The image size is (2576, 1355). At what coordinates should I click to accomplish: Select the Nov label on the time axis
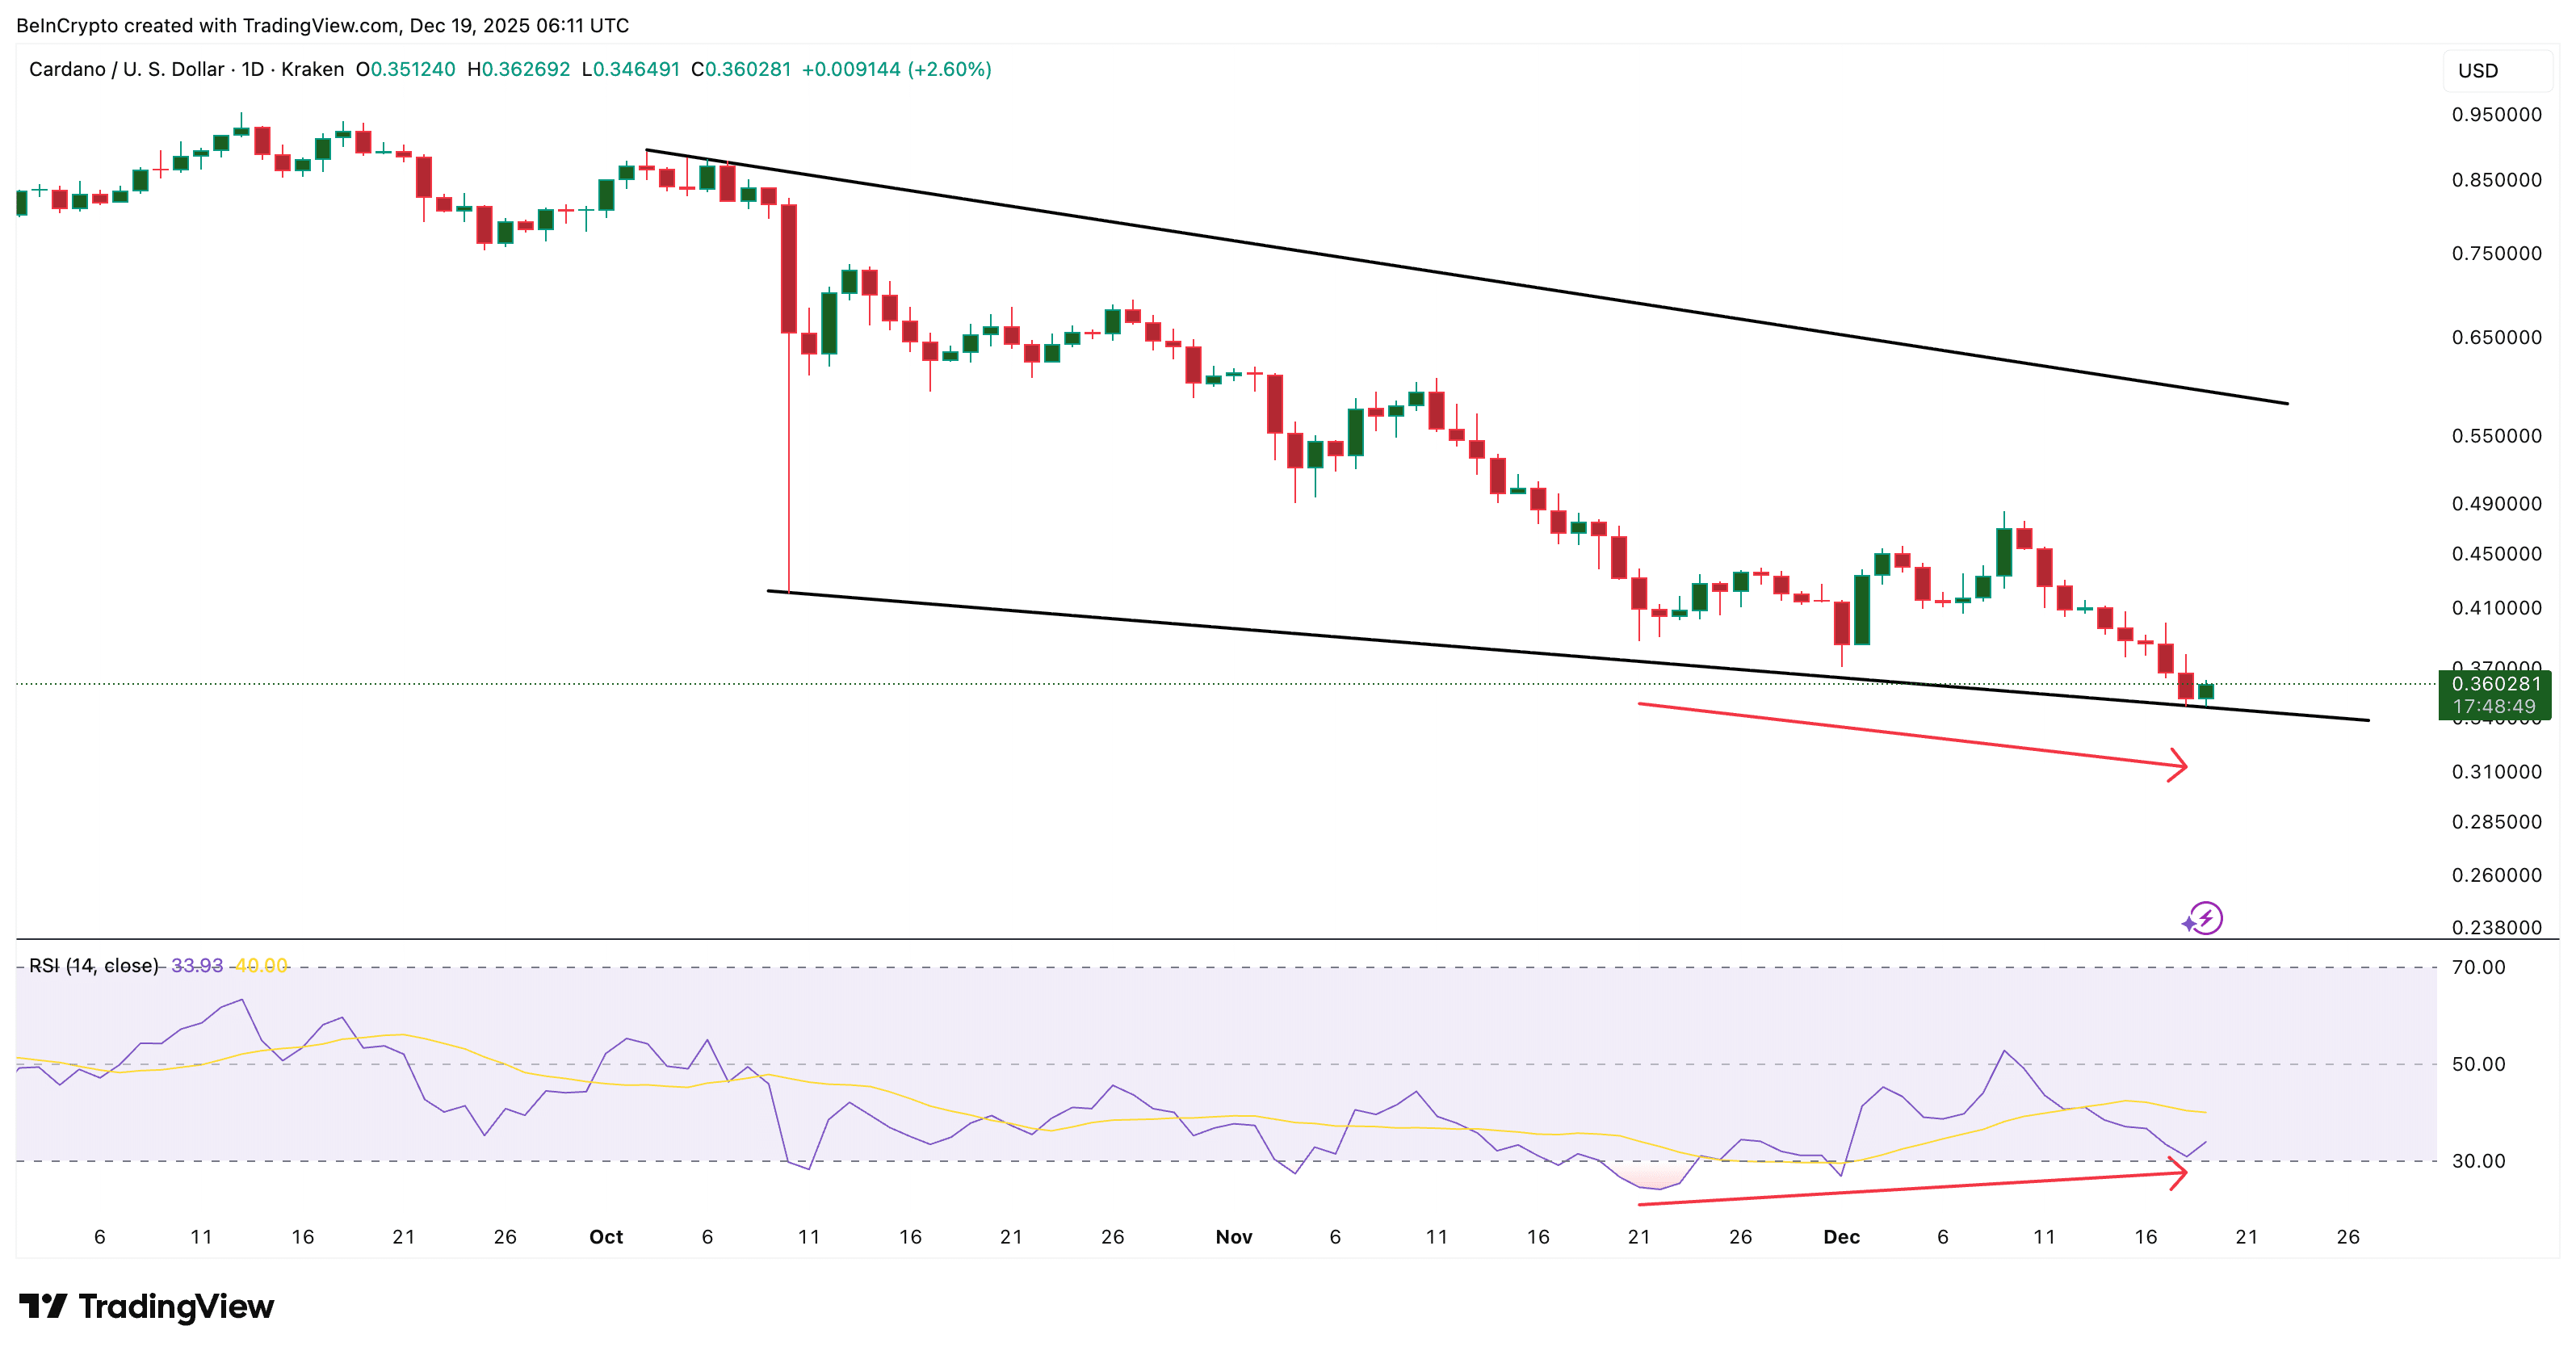coord(1234,1236)
